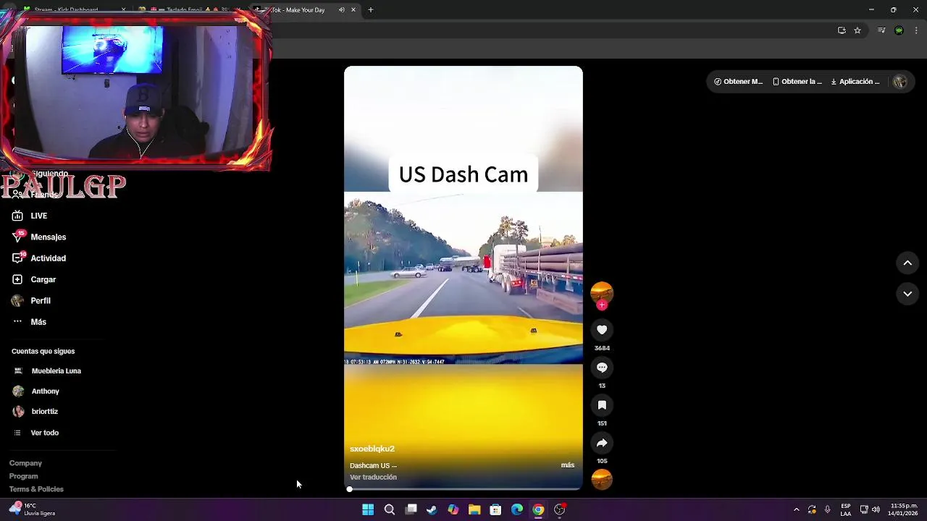The image size is (927, 521).
Task: Open the comments on this video
Action: (602, 368)
